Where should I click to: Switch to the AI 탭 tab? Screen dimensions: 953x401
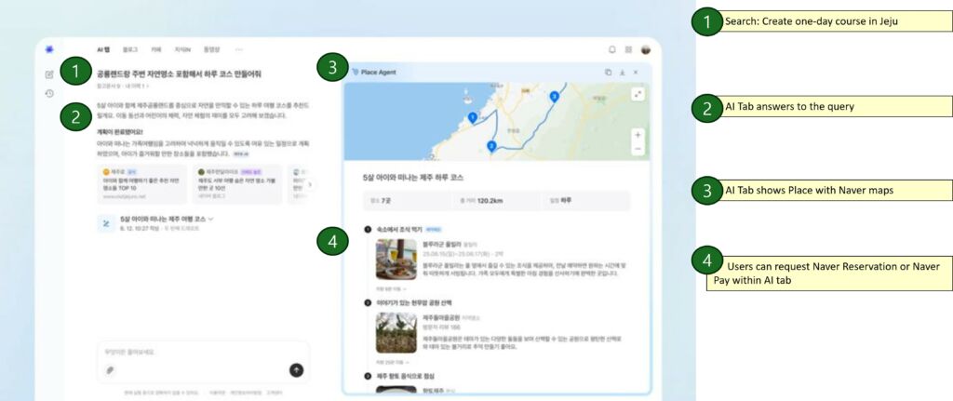click(x=103, y=50)
